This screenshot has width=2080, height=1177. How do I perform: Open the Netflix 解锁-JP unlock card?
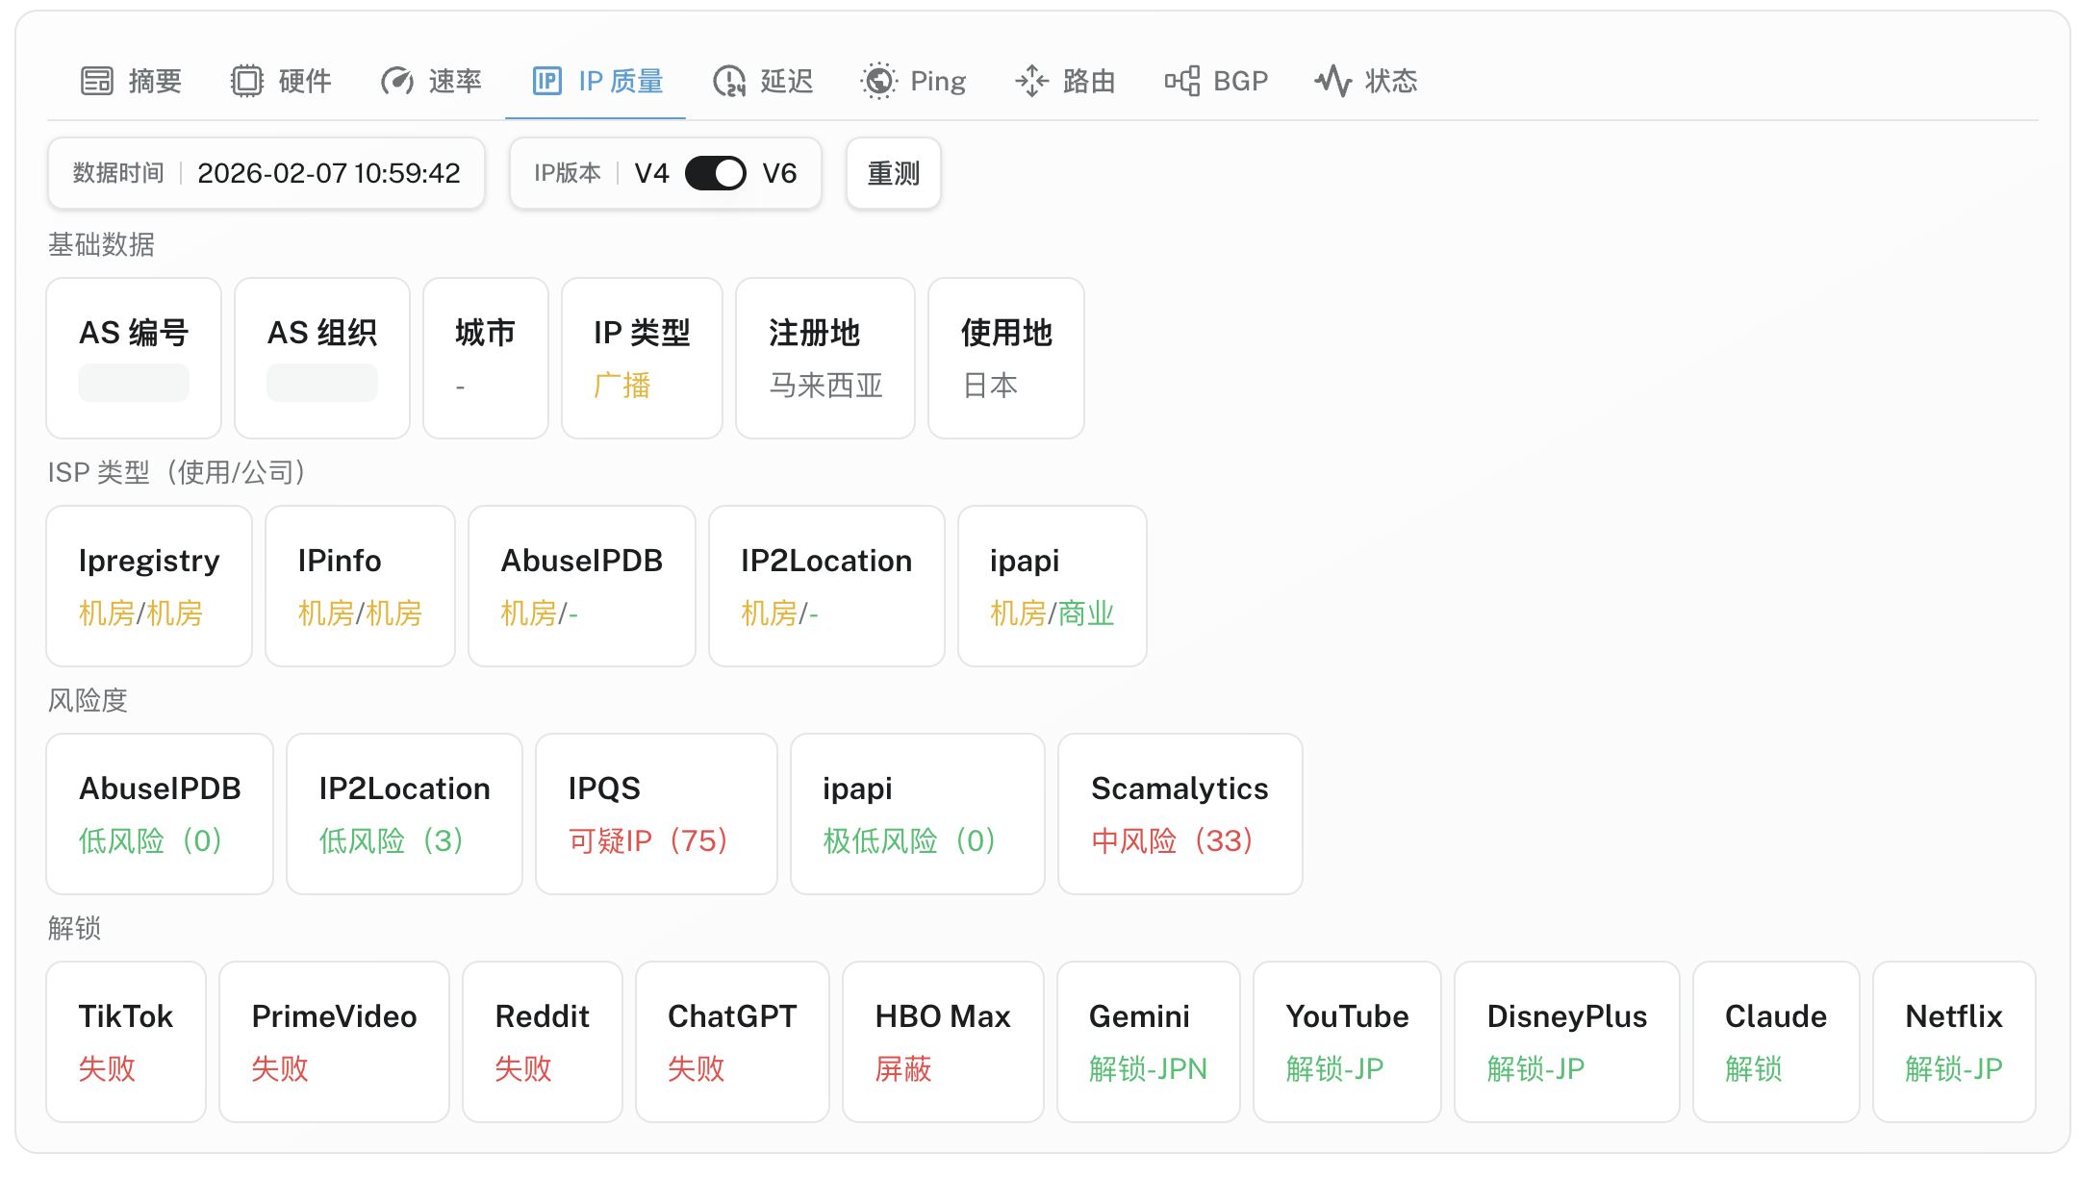click(x=1953, y=1041)
